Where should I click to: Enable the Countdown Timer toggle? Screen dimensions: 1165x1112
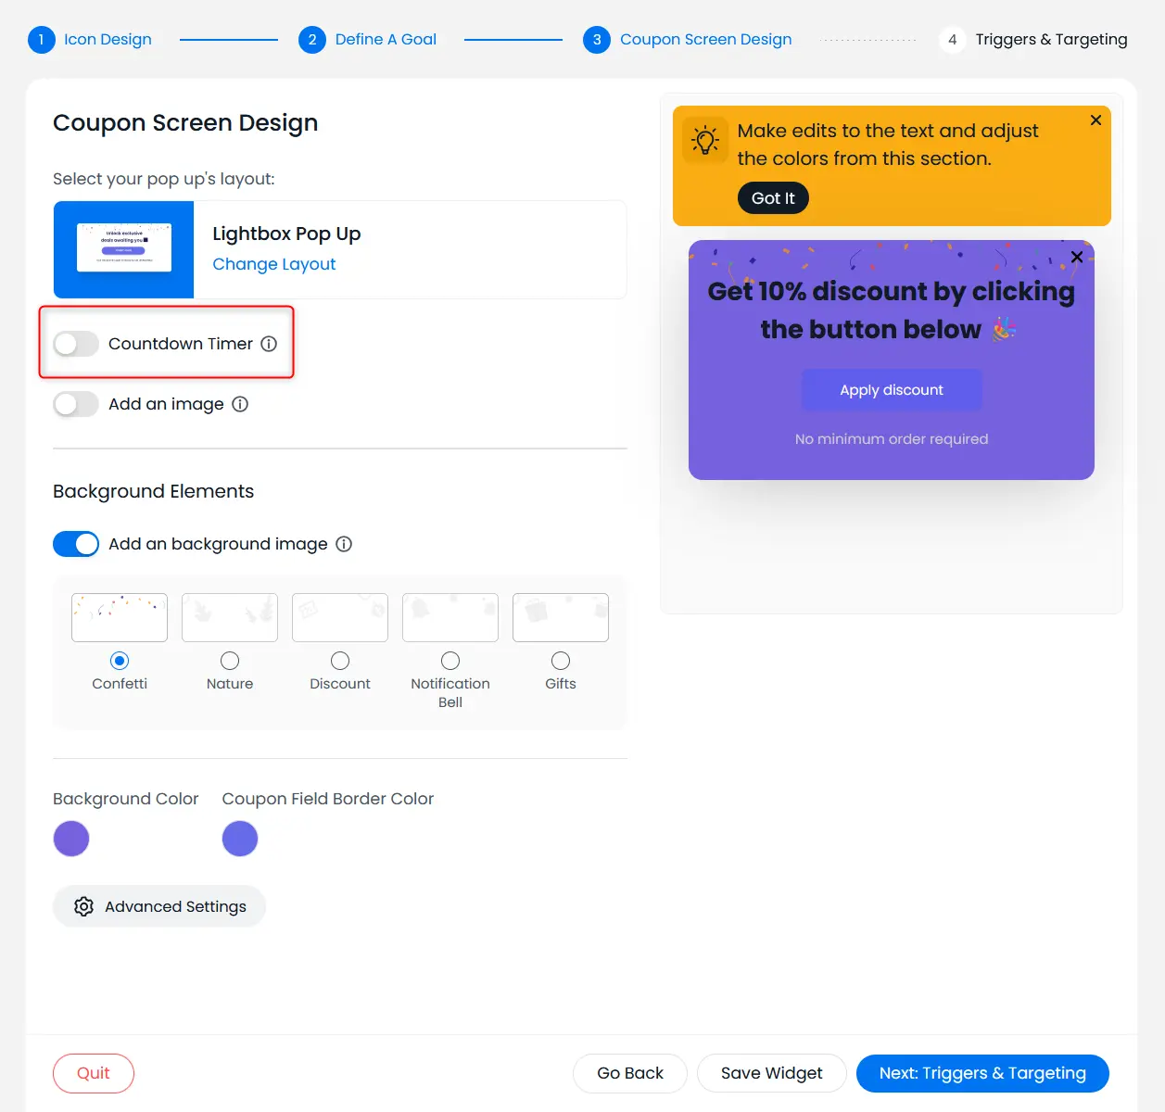click(76, 344)
